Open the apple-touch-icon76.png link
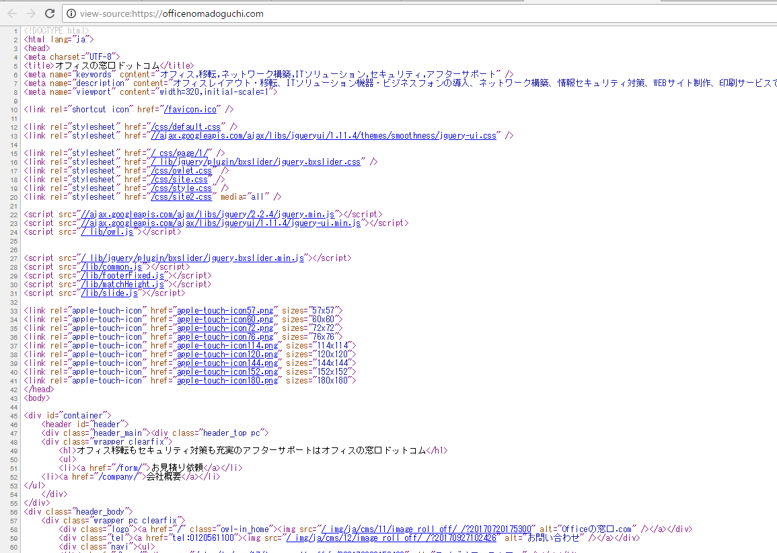Viewport: 777px width, 553px height. [225, 337]
